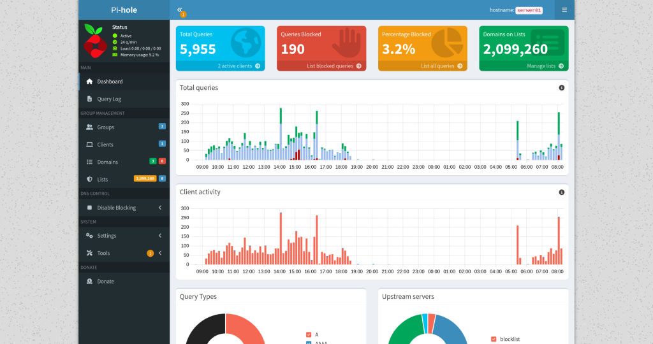Toggle the AAAA query type checkbox

click(x=309, y=343)
